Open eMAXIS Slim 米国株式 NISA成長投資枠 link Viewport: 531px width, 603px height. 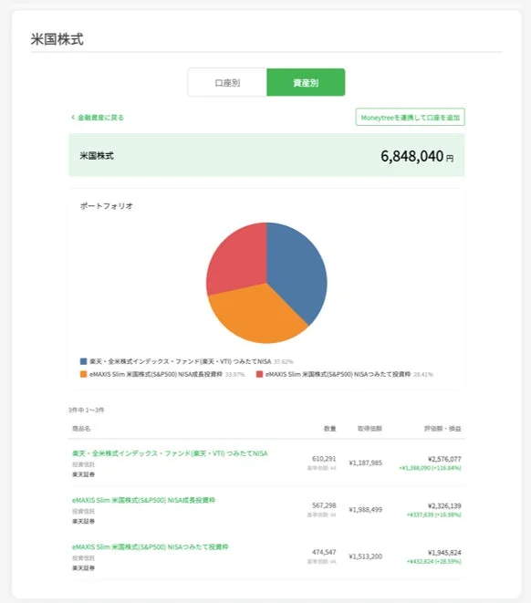point(143,500)
